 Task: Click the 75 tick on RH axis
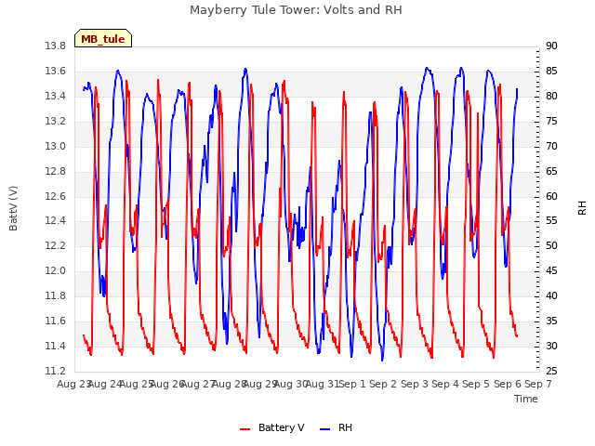[551, 122]
